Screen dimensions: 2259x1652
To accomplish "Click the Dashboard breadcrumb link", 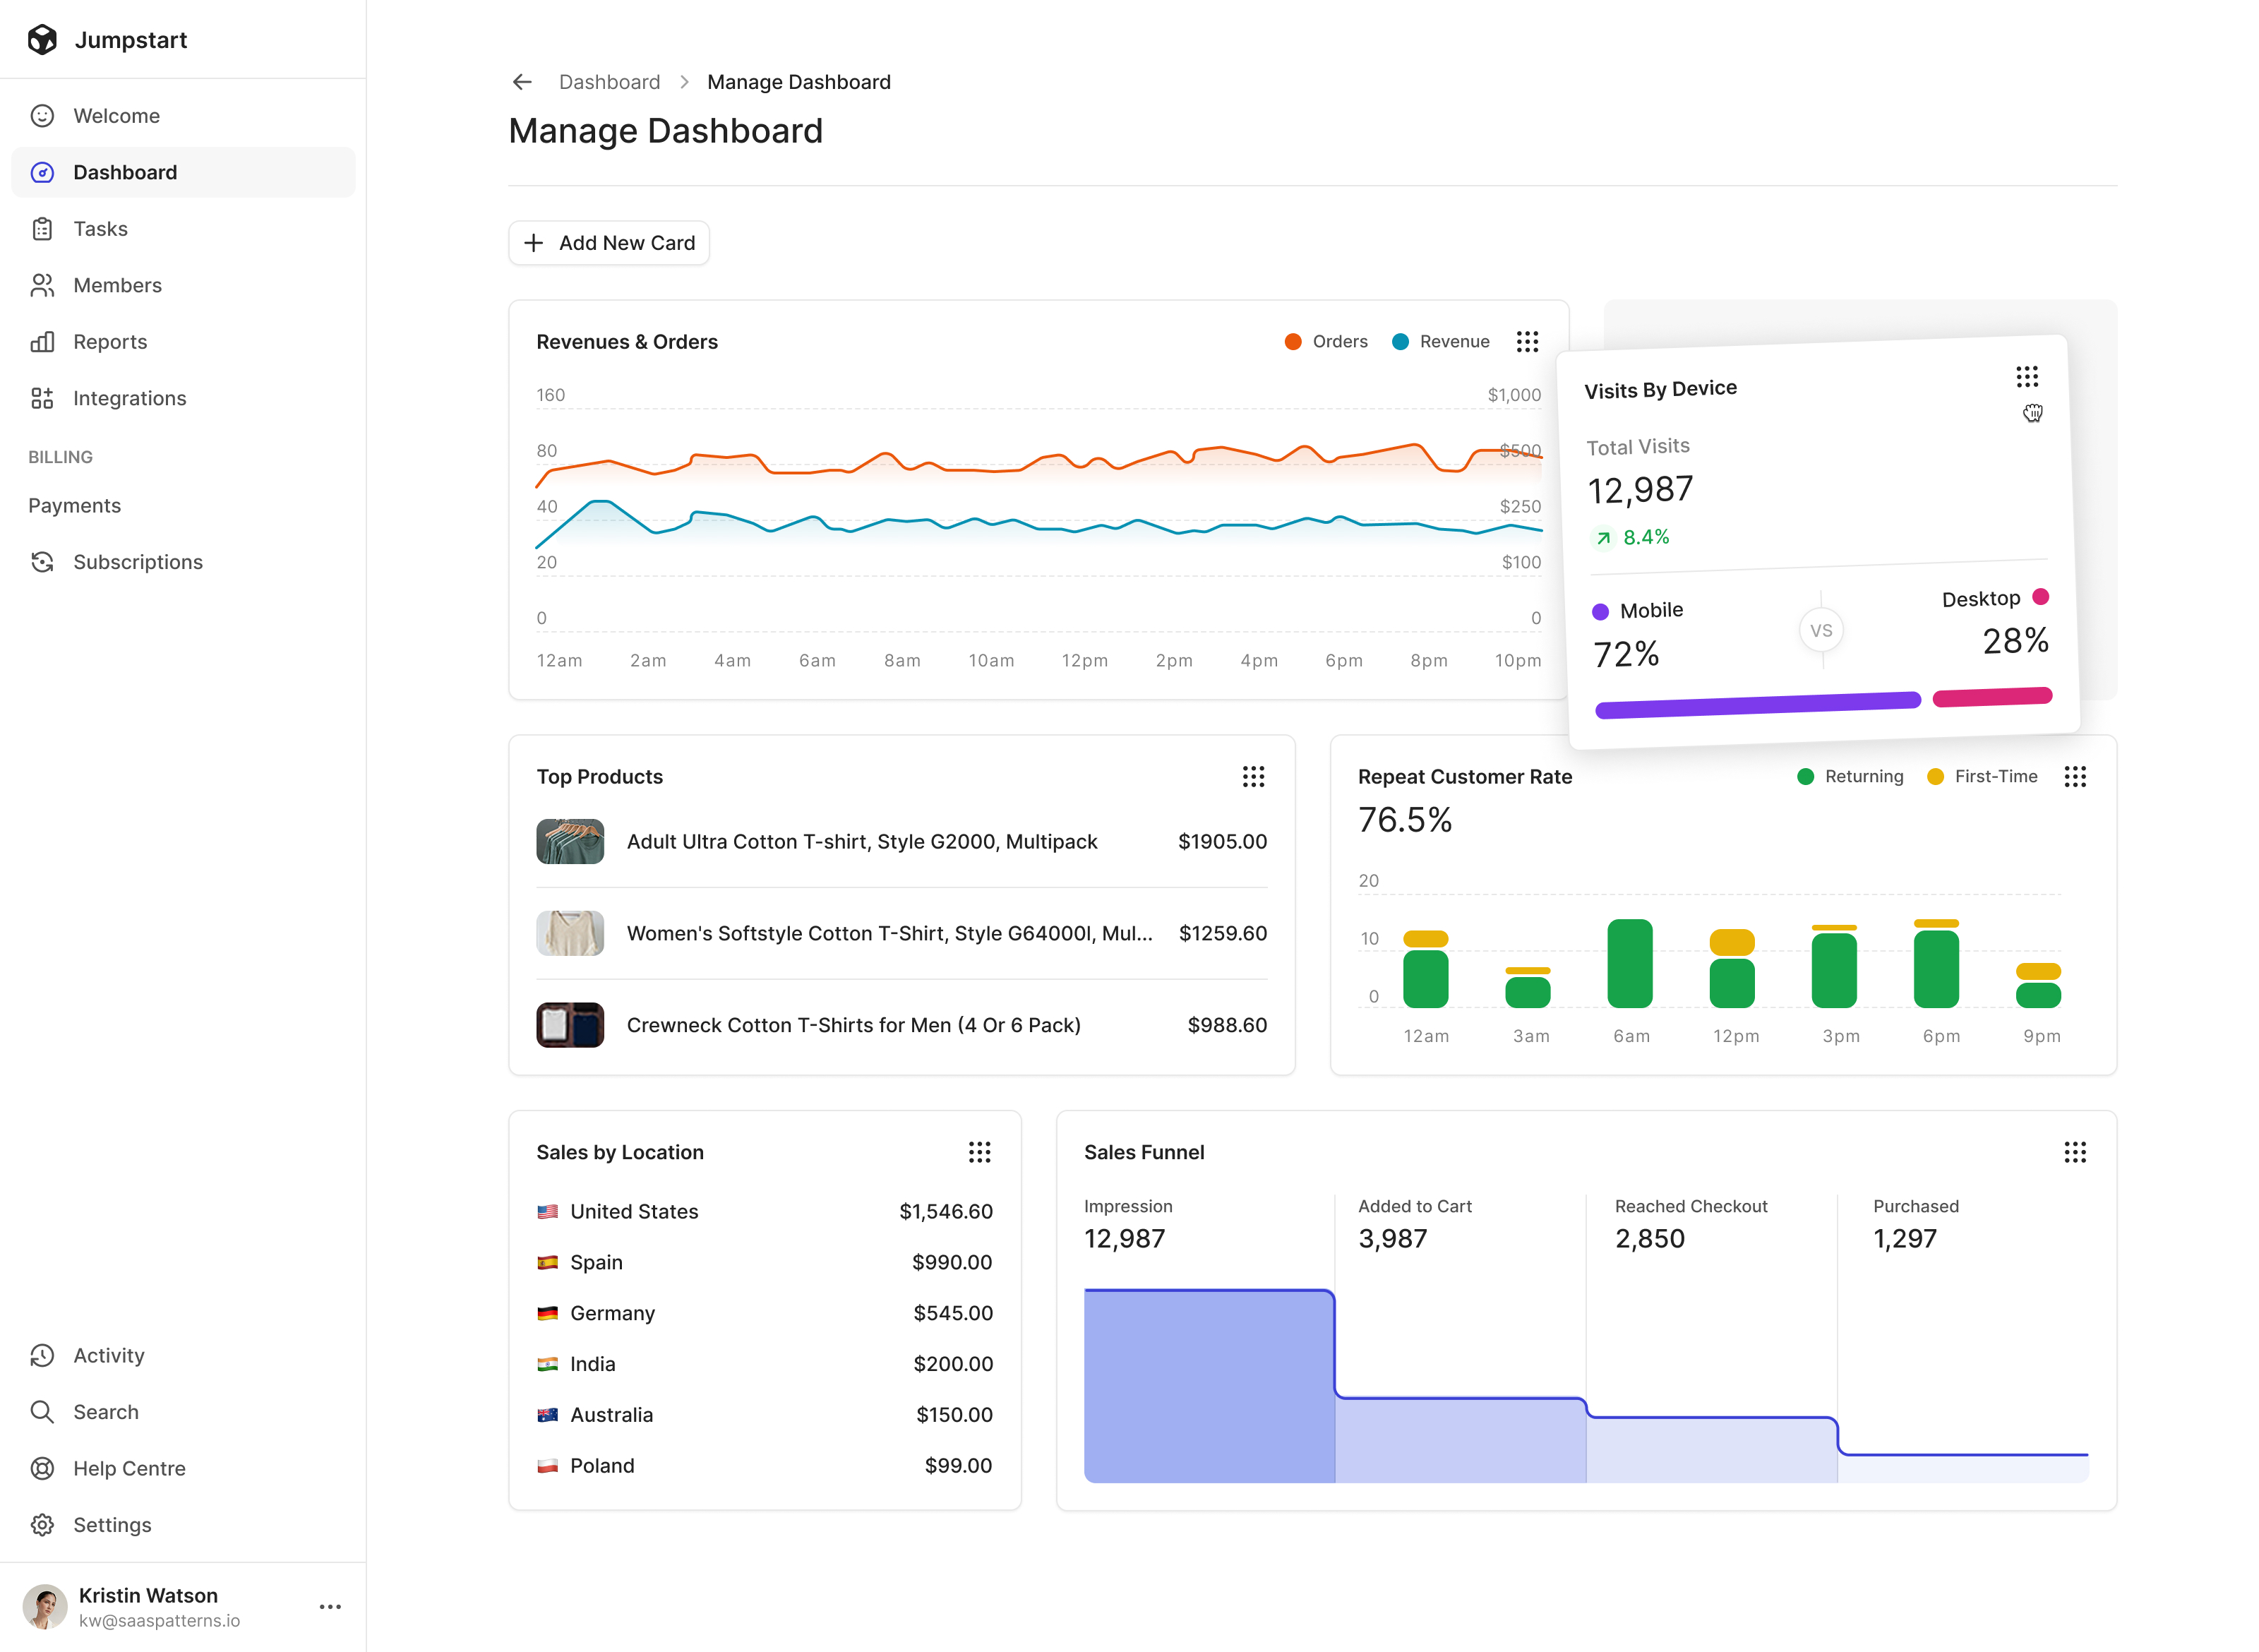I will tap(609, 82).
